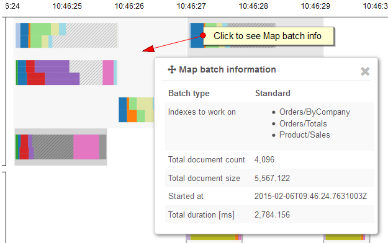Close the Map batch information popup
Viewport: 388px width, 243px height.
click(365, 71)
